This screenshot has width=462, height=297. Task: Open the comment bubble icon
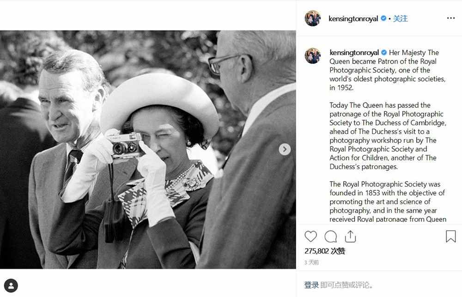point(331,236)
